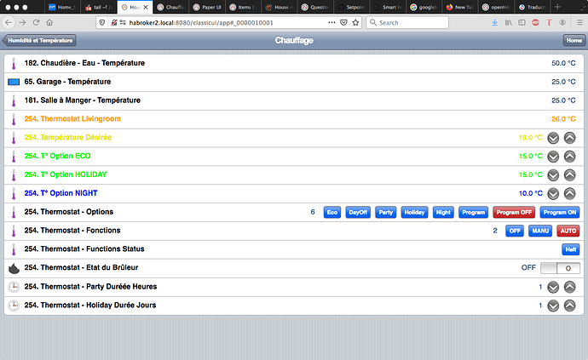Click the Garage blue screen icon
The height and width of the screenshot is (360, 588).
pyautogui.click(x=14, y=82)
